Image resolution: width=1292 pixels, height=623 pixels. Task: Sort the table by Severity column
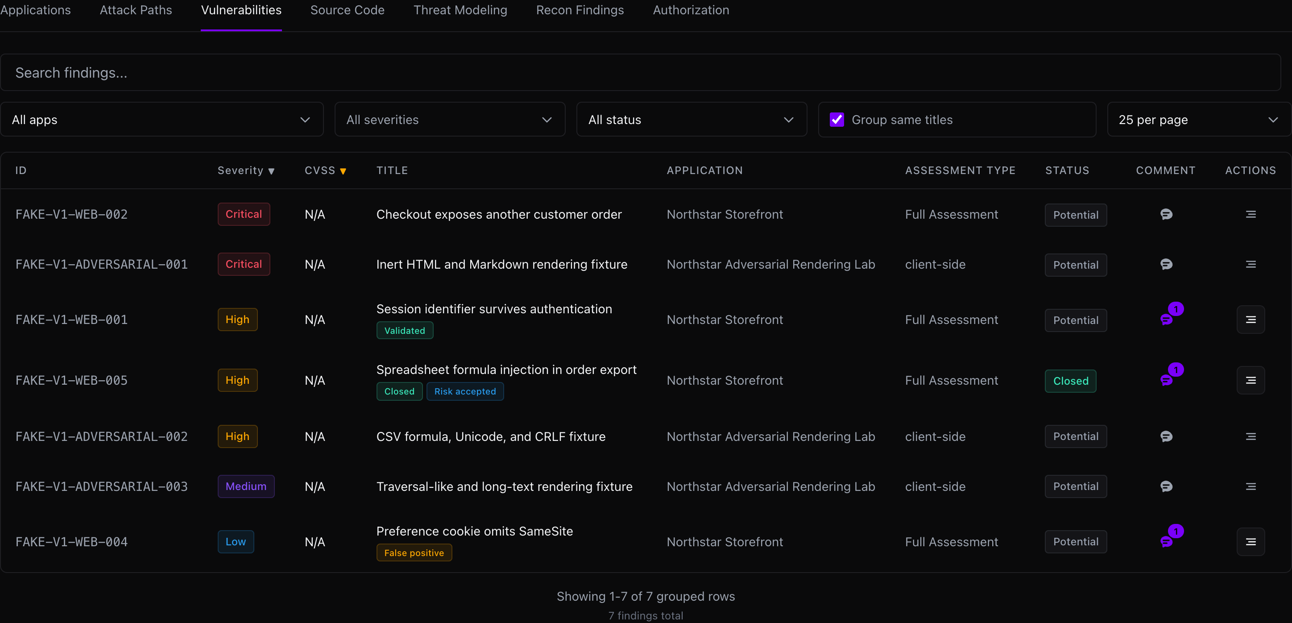(x=246, y=170)
